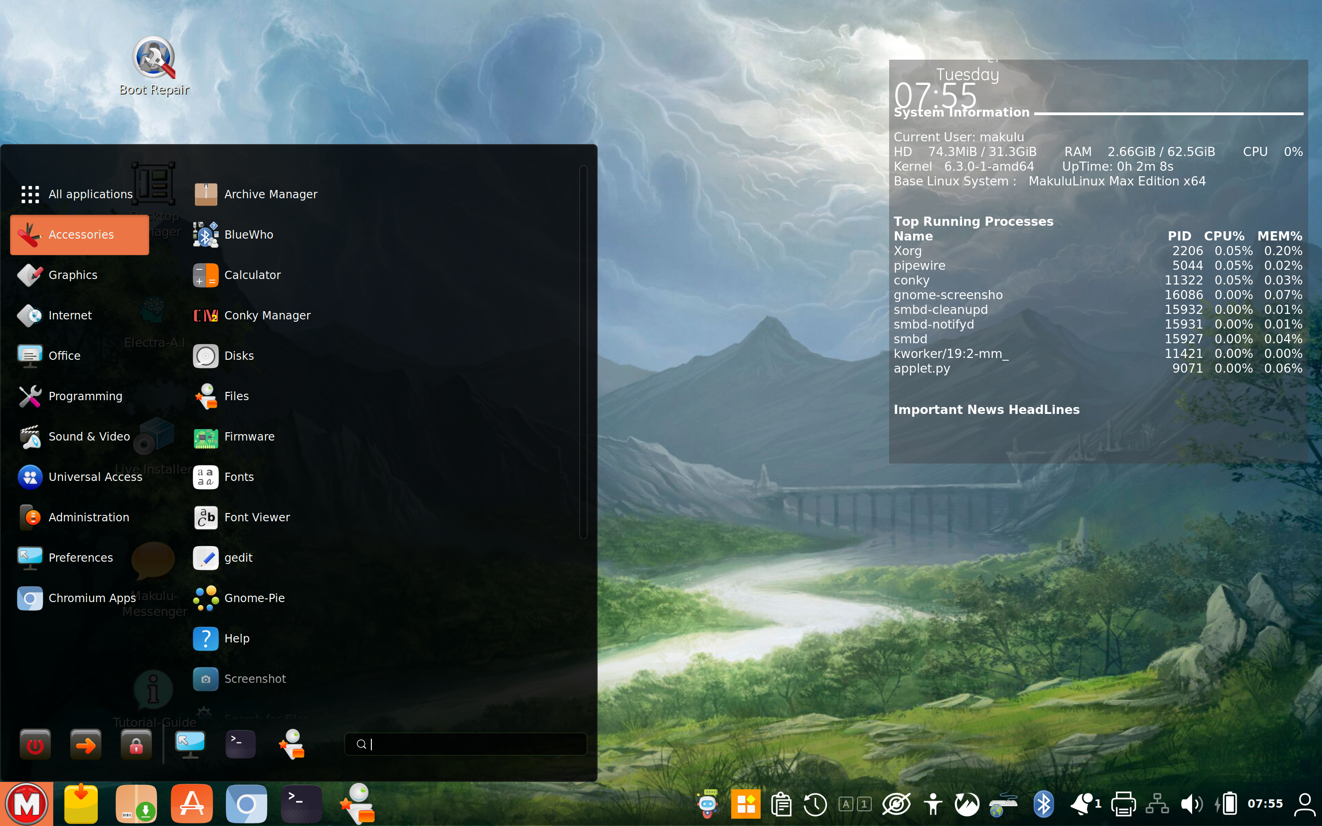Select Chromium Apps category
The image size is (1322, 826).
(x=80, y=598)
